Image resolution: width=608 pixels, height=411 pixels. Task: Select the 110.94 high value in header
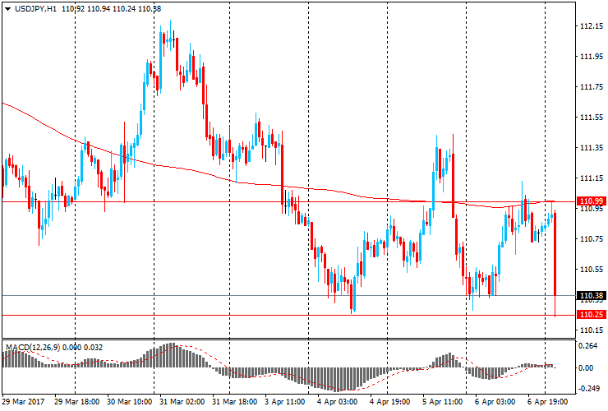pos(99,8)
